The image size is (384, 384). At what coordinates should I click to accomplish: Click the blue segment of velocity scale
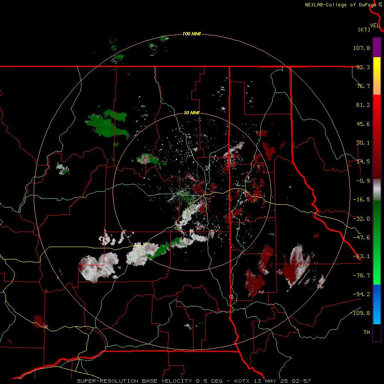pyautogui.click(x=377, y=304)
